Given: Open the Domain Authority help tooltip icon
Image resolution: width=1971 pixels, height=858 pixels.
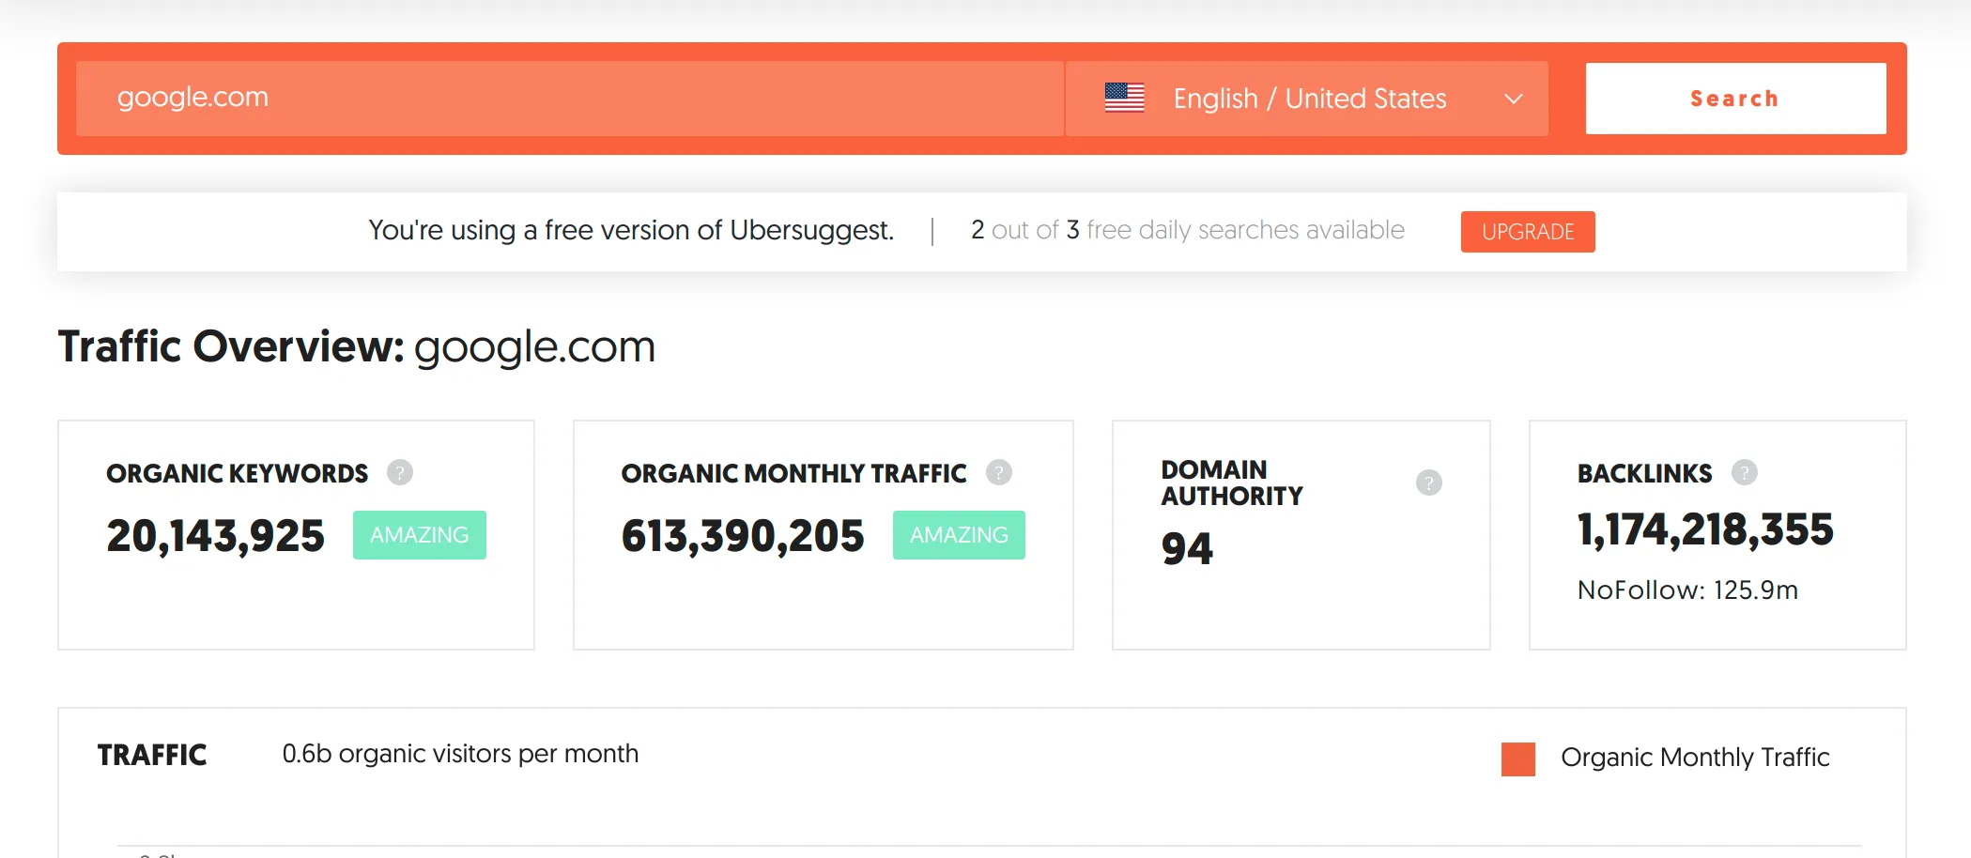Looking at the screenshot, I should pyautogui.click(x=1429, y=483).
